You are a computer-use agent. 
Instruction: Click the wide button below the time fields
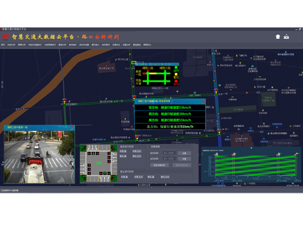coord(160,165)
